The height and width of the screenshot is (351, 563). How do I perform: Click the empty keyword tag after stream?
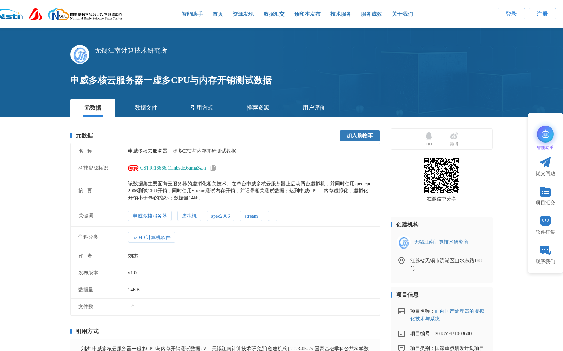[272, 216]
